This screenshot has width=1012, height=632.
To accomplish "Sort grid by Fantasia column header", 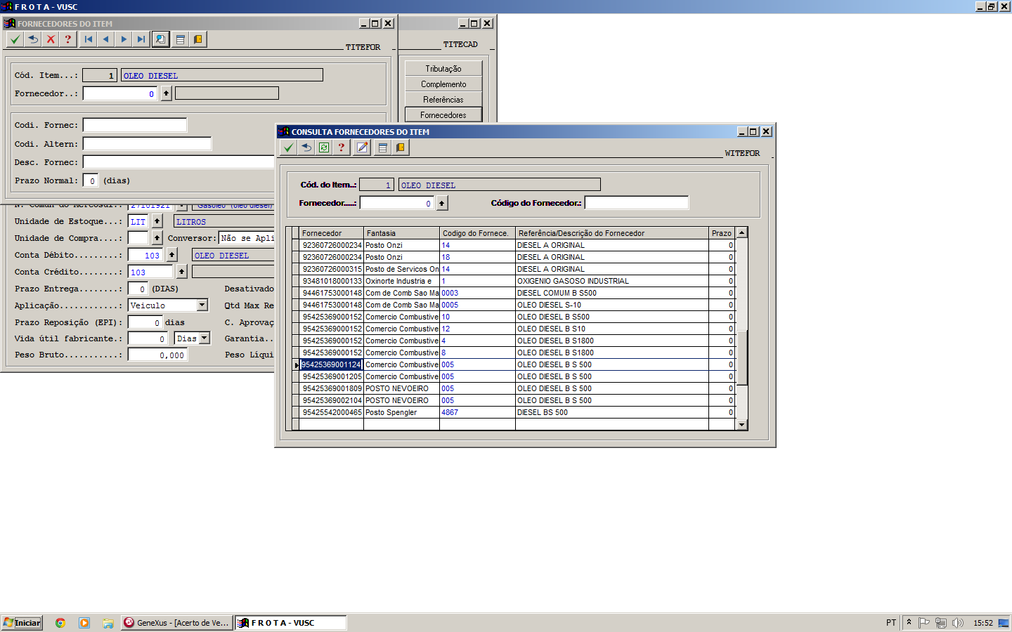I will (x=402, y=233).
